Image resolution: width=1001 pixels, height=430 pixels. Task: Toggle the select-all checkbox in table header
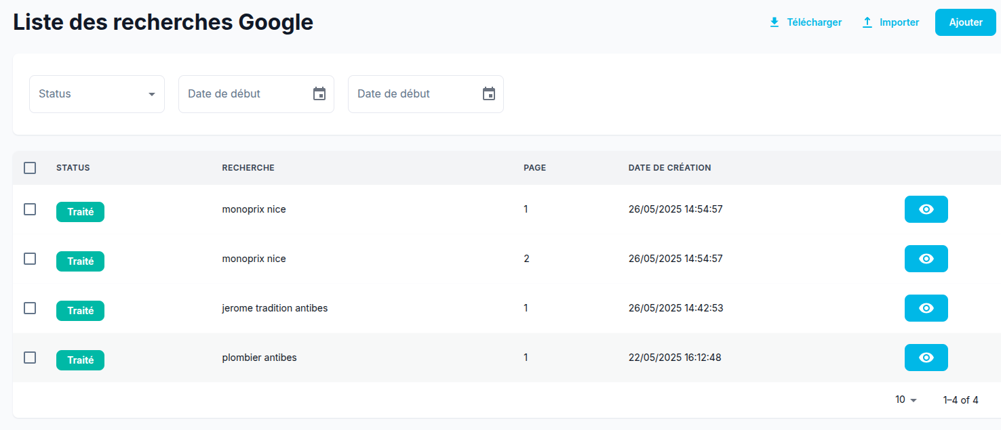tap(30, 168)
